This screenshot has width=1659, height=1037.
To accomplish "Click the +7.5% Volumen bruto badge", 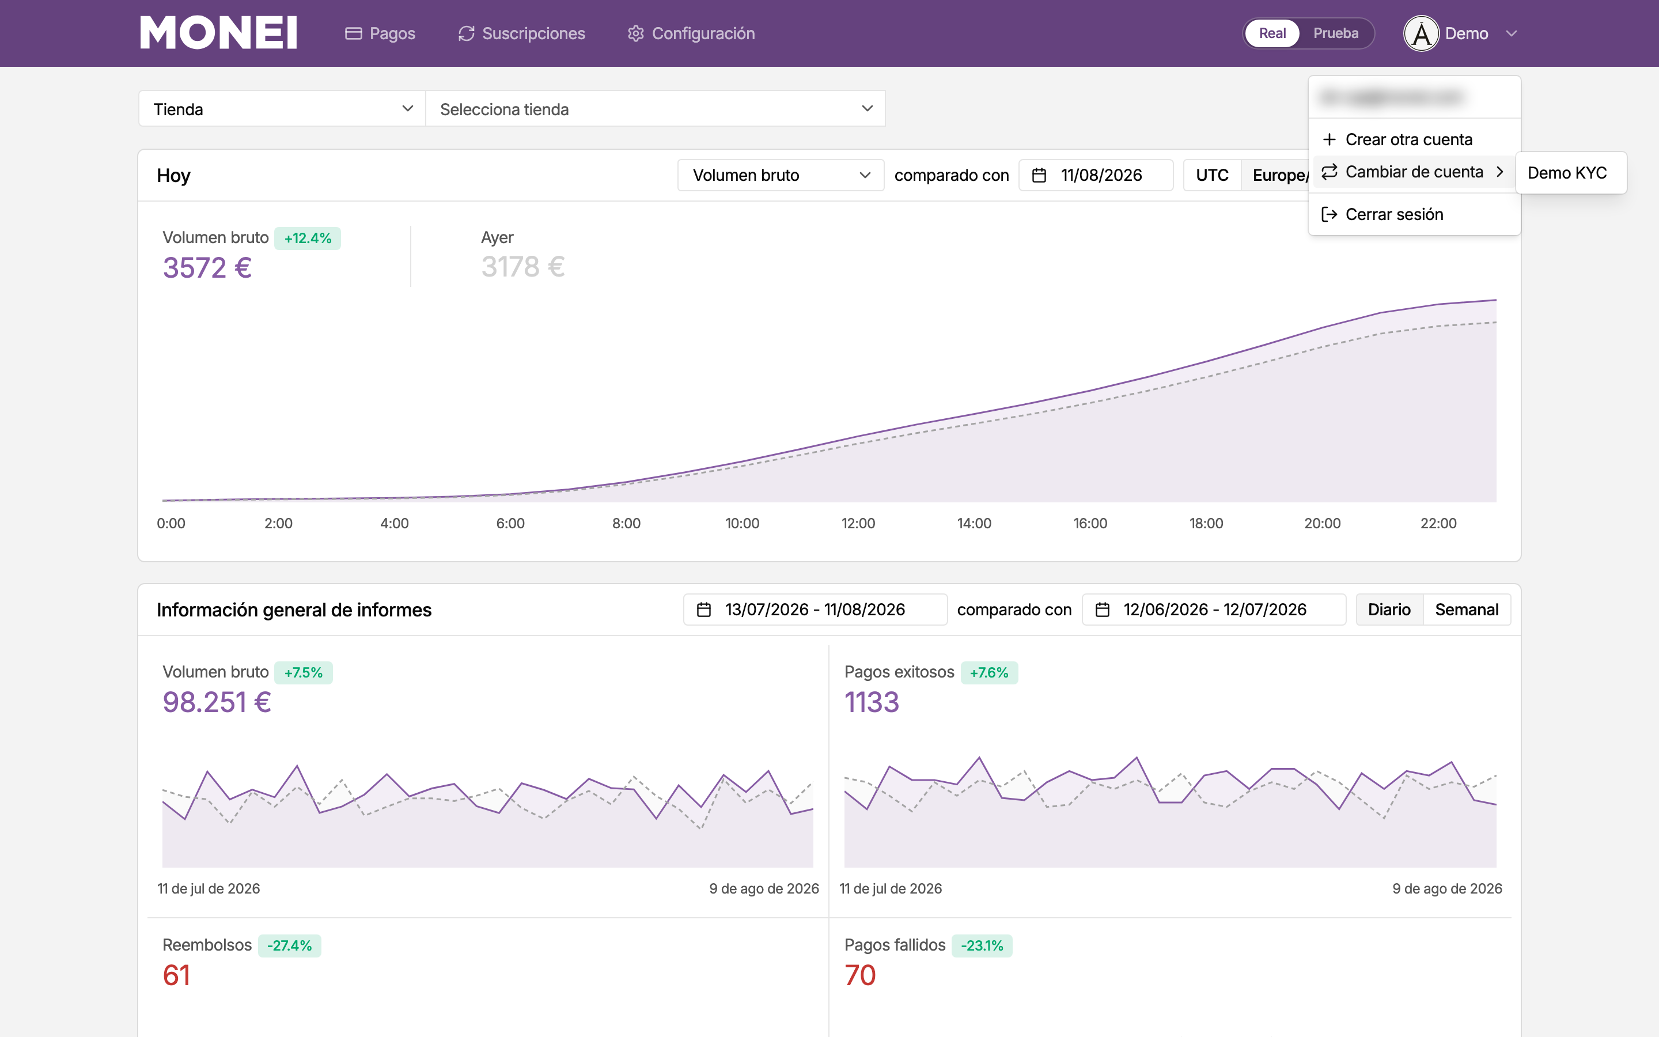I will tap(304, 673).
